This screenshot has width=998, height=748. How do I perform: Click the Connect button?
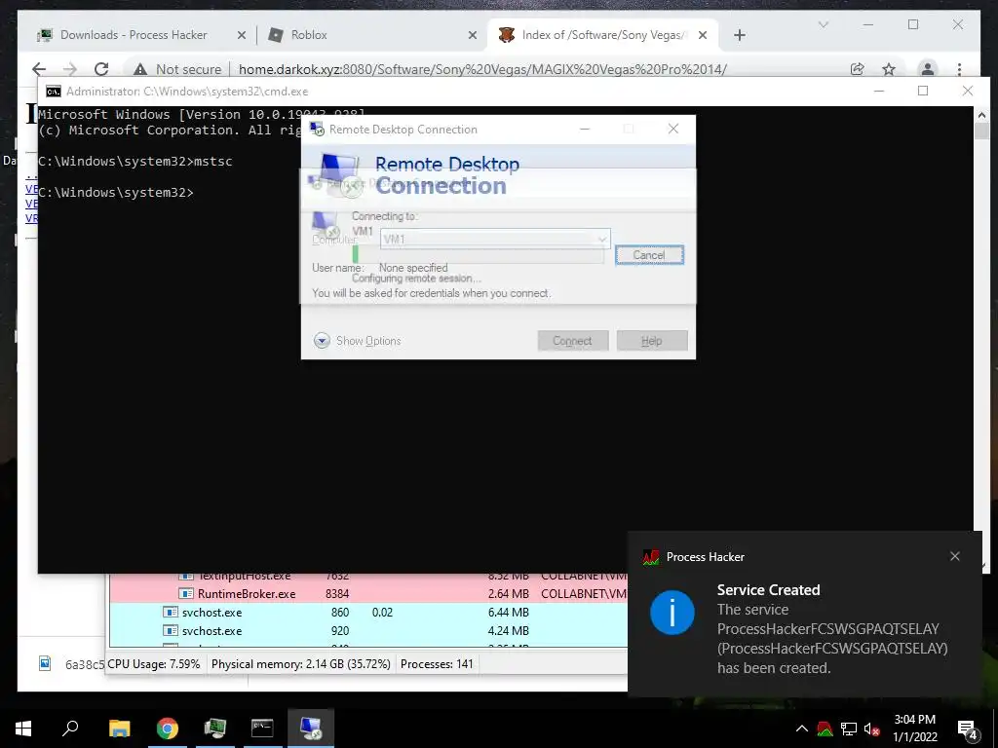[x=573, y=341]
